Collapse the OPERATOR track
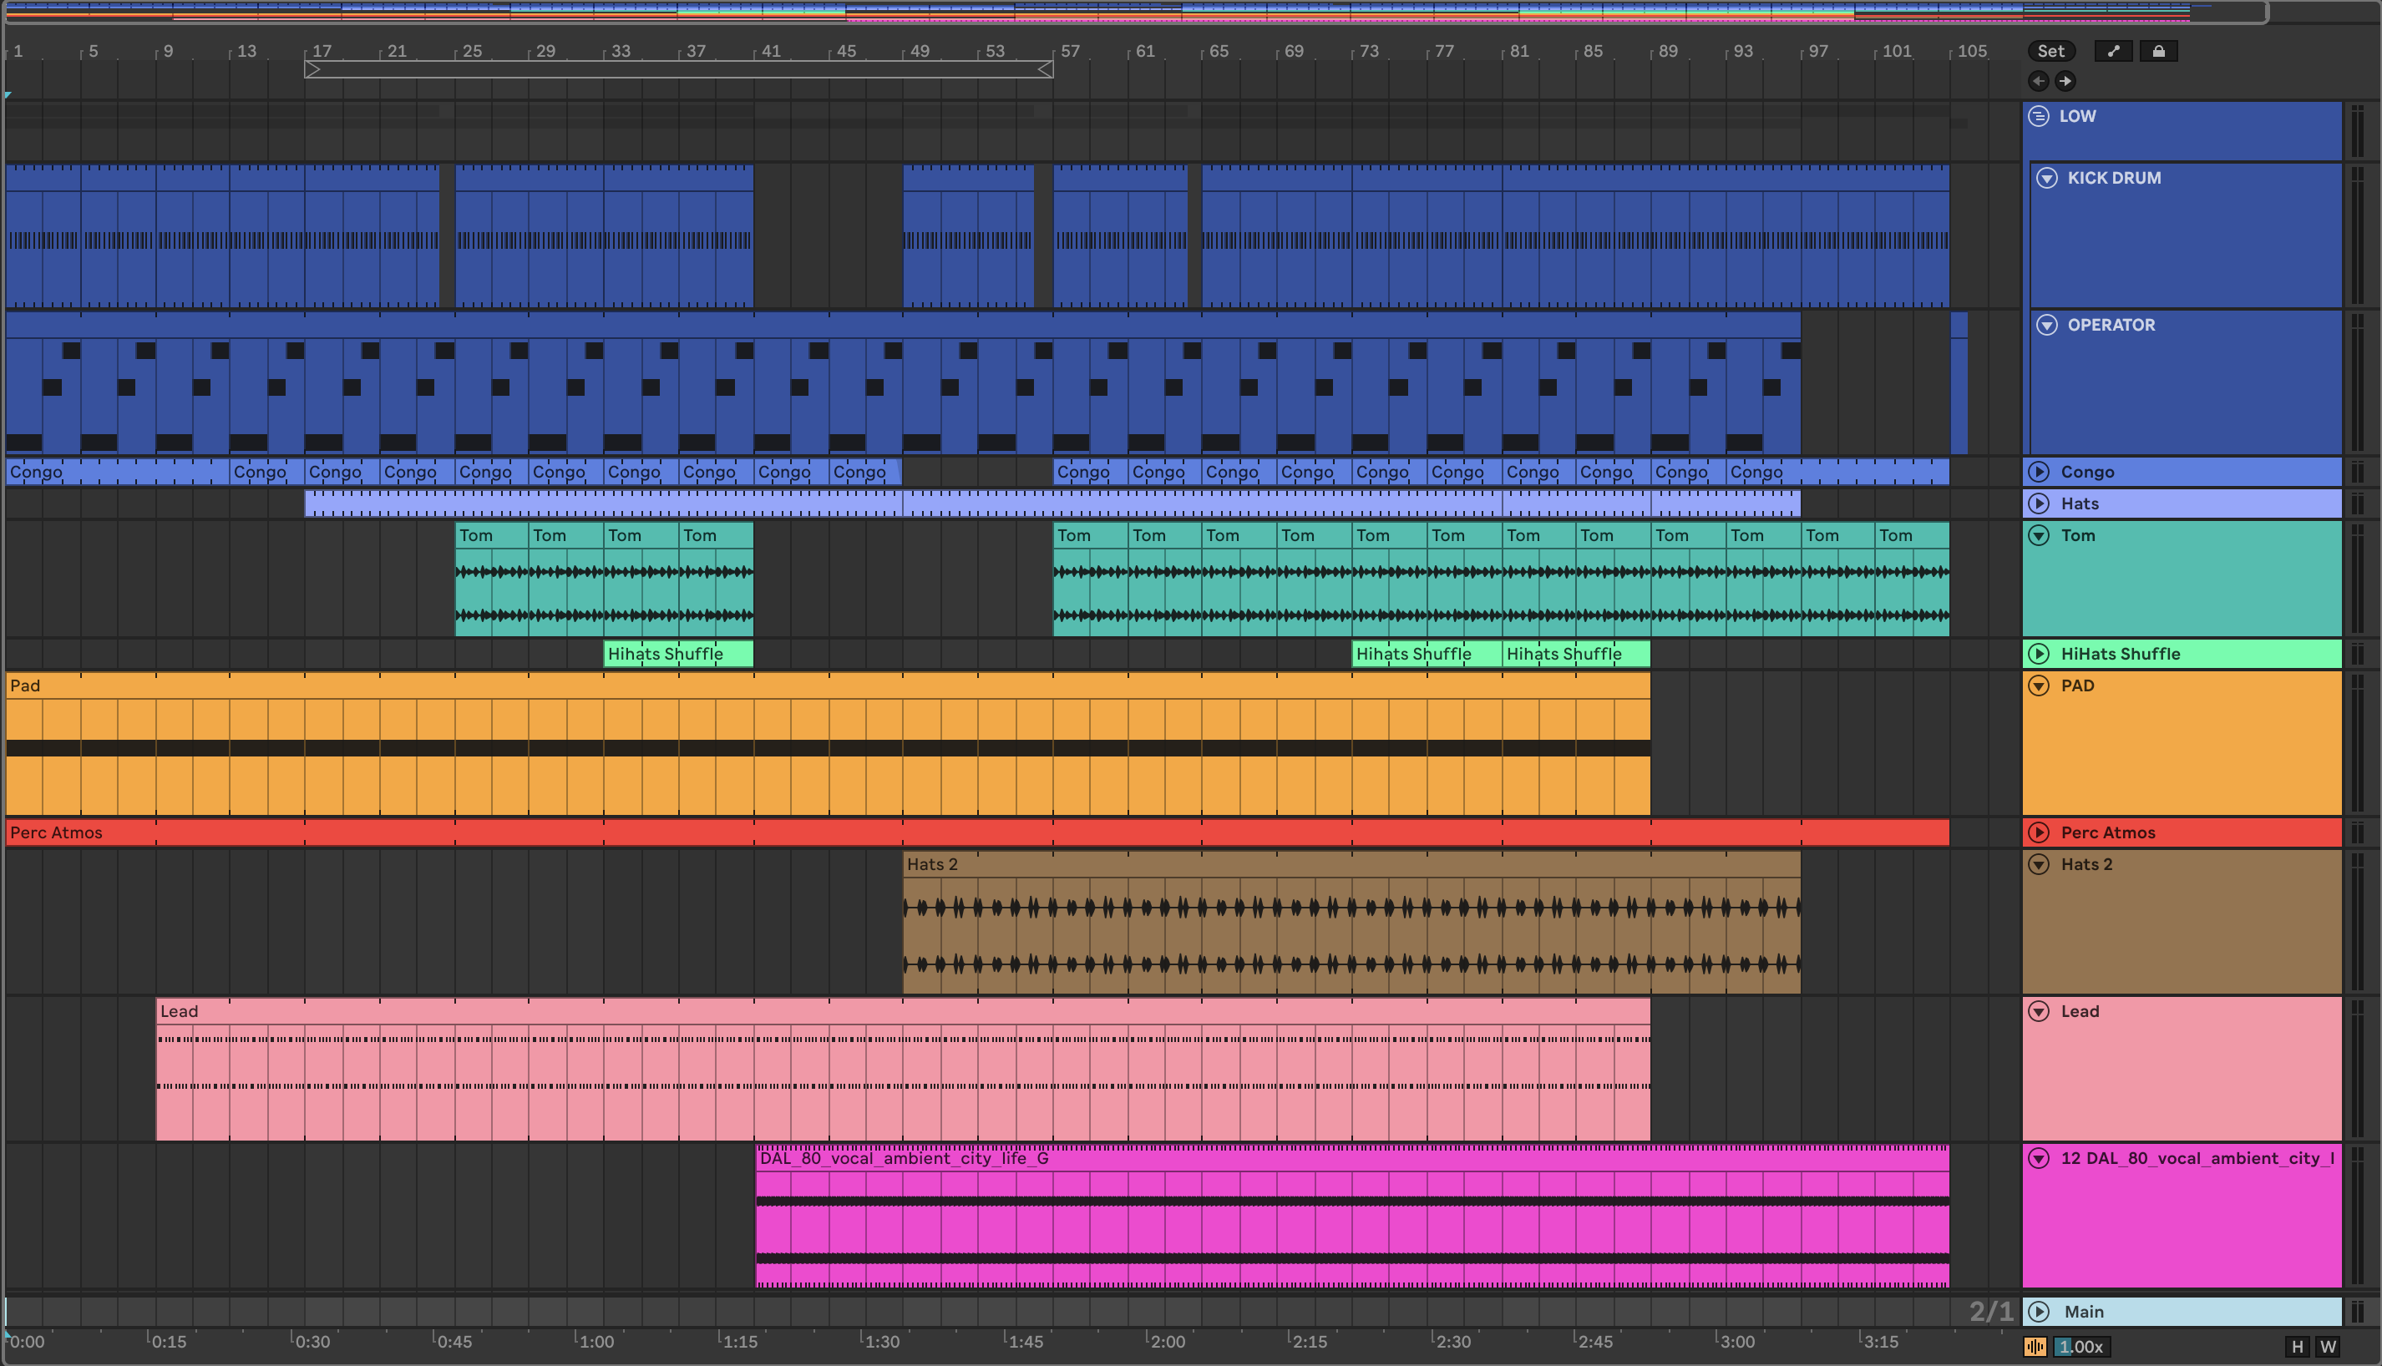This screenshot has height=1366, width=2382. pyautogui.click(x=2047, y=326)
